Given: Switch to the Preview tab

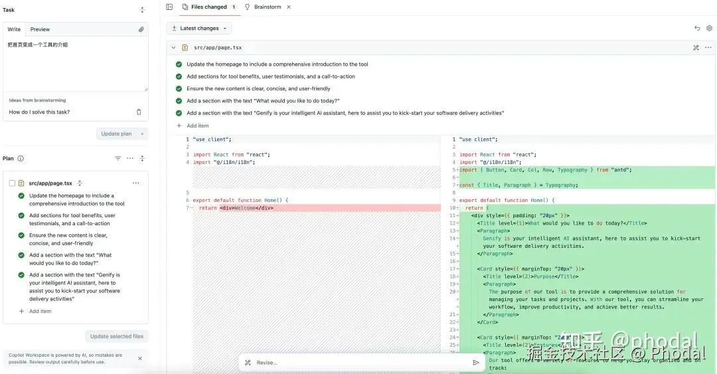Looking at the screenshot, I should [40, 29].
